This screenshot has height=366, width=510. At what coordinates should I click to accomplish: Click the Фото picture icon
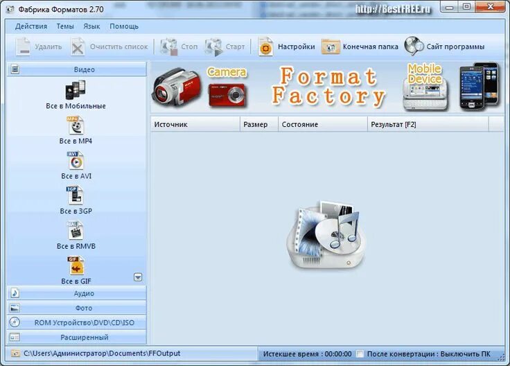coord(15,308)
